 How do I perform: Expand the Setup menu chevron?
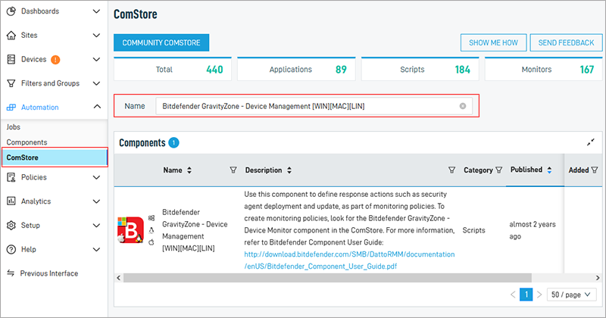tap(97, 226)
